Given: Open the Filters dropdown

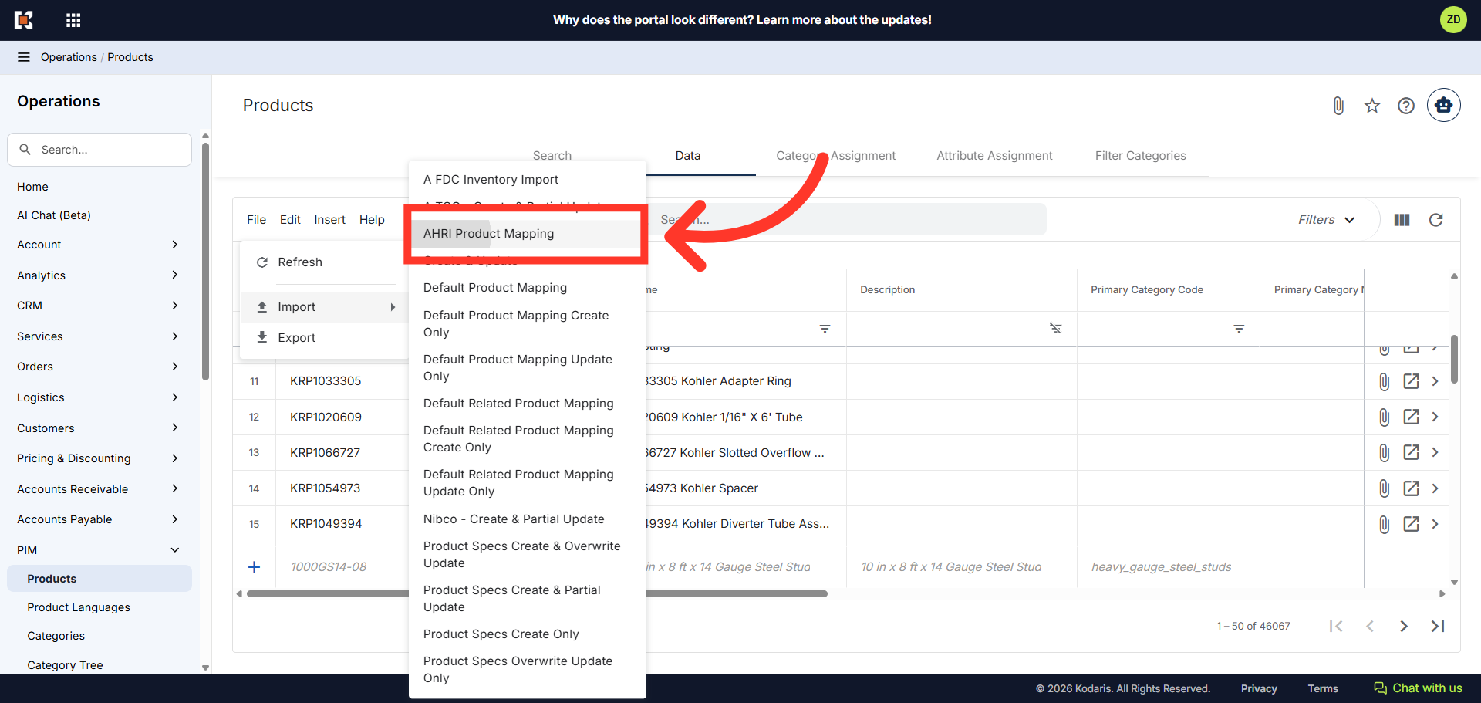Looking at the screenshot, I should [x=1327, y=220].
